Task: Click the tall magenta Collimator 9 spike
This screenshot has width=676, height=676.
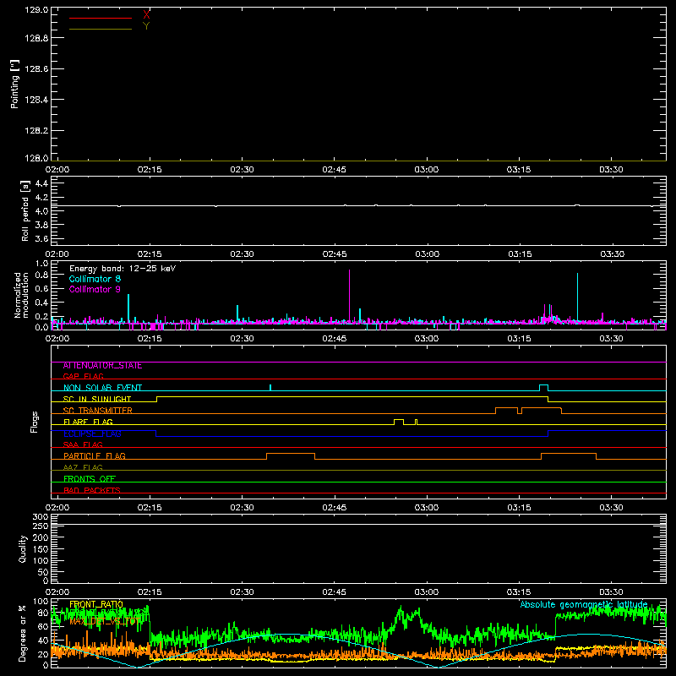Action: (349, 295)
